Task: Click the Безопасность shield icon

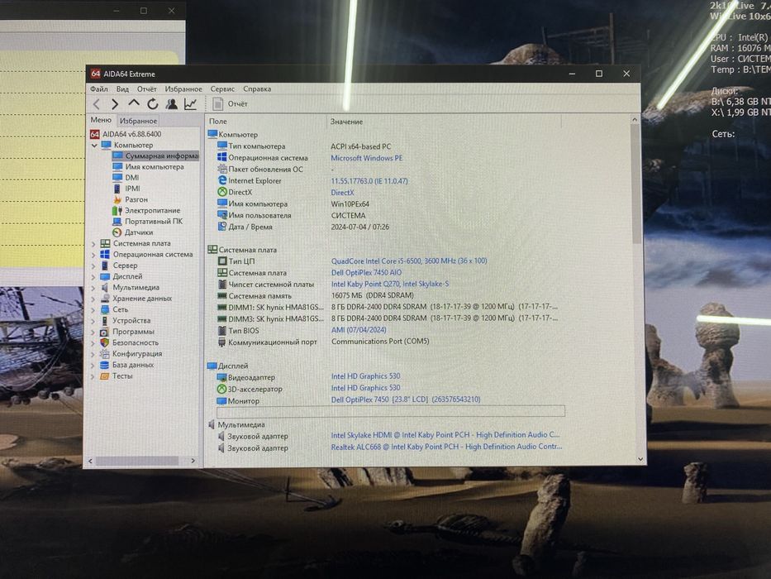Action: (104, 342)
